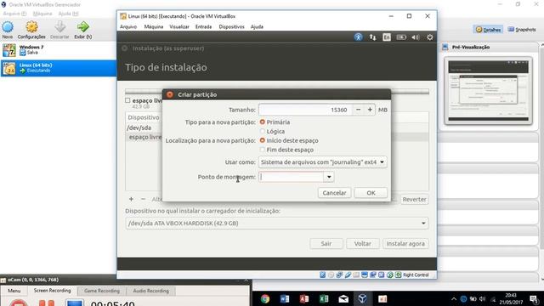Click the Descartar arrow icon
Screen dimensions: 544x306
click(x=59, y=27)
